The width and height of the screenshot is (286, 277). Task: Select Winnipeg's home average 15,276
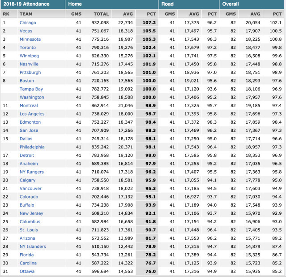(125, 56)
